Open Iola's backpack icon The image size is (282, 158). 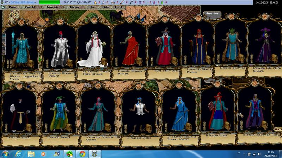pyautogui.click(x=274, y=58)
